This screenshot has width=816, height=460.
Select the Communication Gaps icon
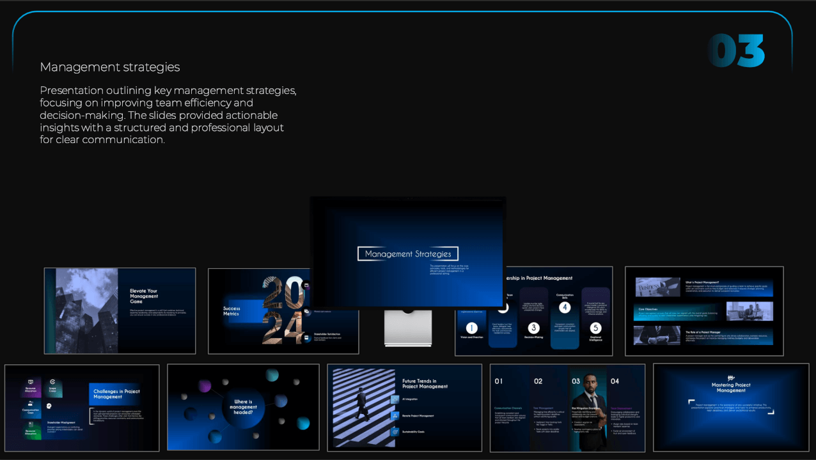tap(31, 403)
